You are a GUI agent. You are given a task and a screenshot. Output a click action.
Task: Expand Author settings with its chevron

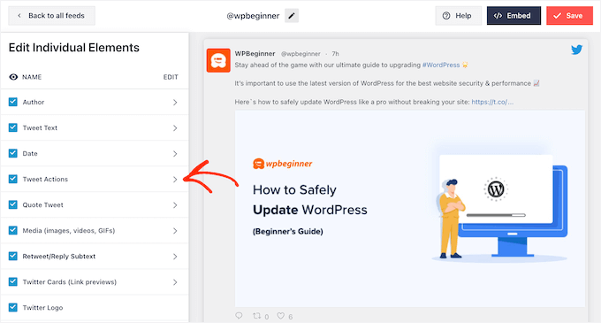click(x=175, y=102)
